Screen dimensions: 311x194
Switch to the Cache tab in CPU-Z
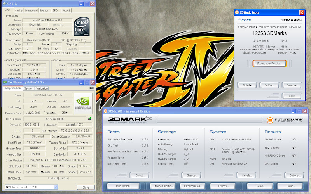(x=19, y=10)
